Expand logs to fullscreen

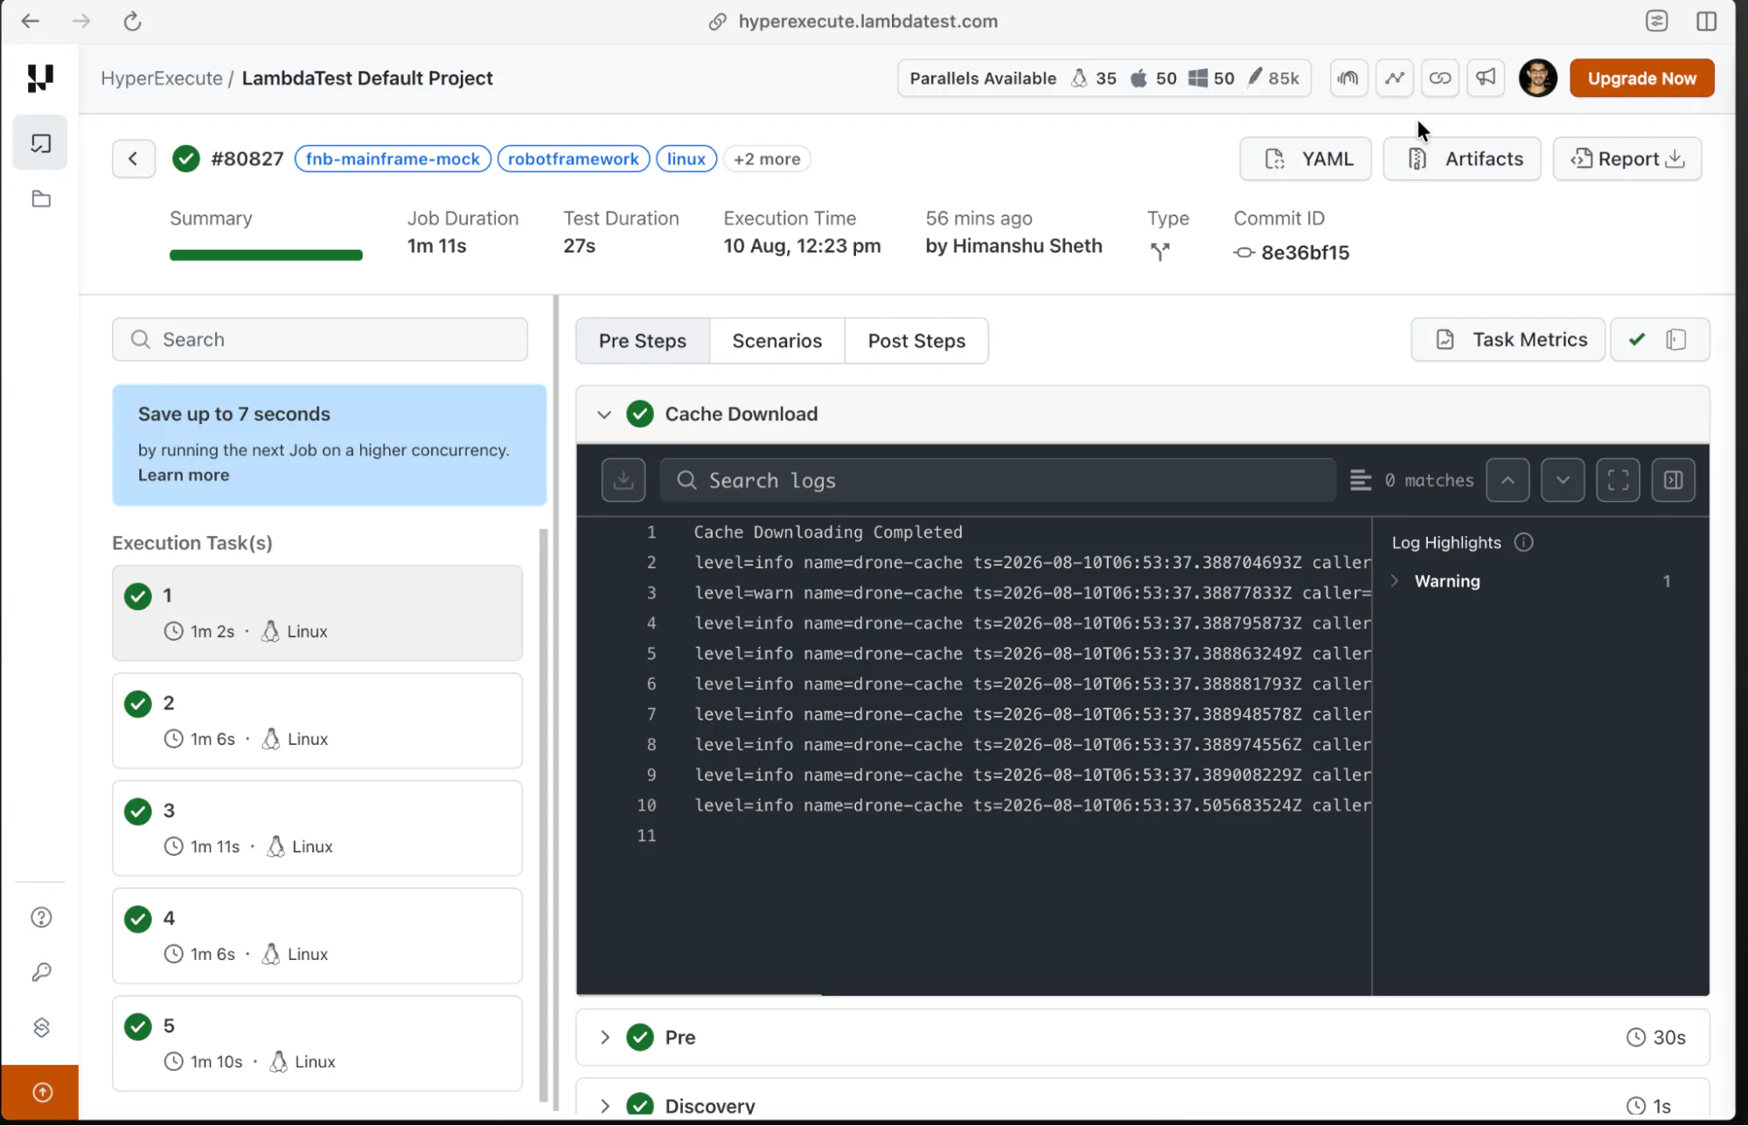1618,480
